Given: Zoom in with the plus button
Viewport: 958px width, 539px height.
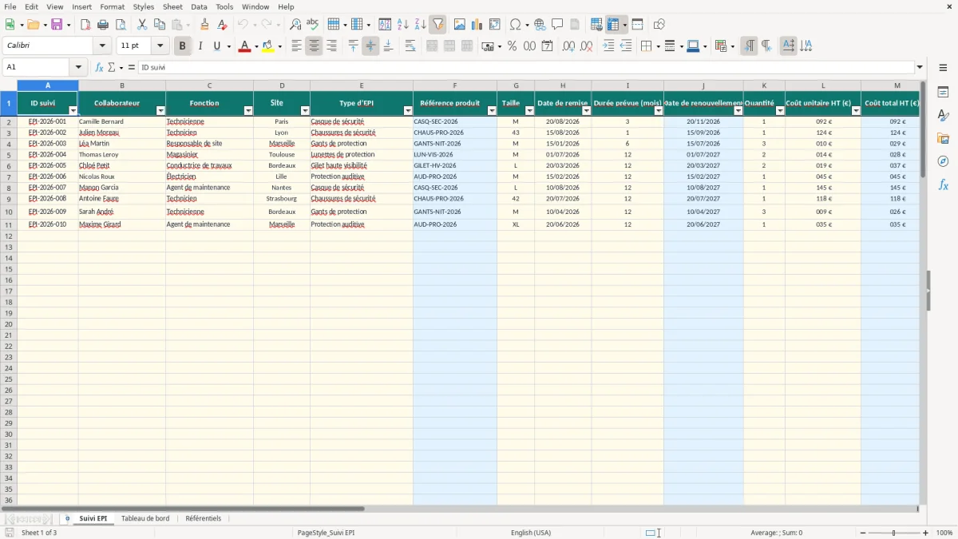Looking at the screenshot, I should tap(926, 533).
